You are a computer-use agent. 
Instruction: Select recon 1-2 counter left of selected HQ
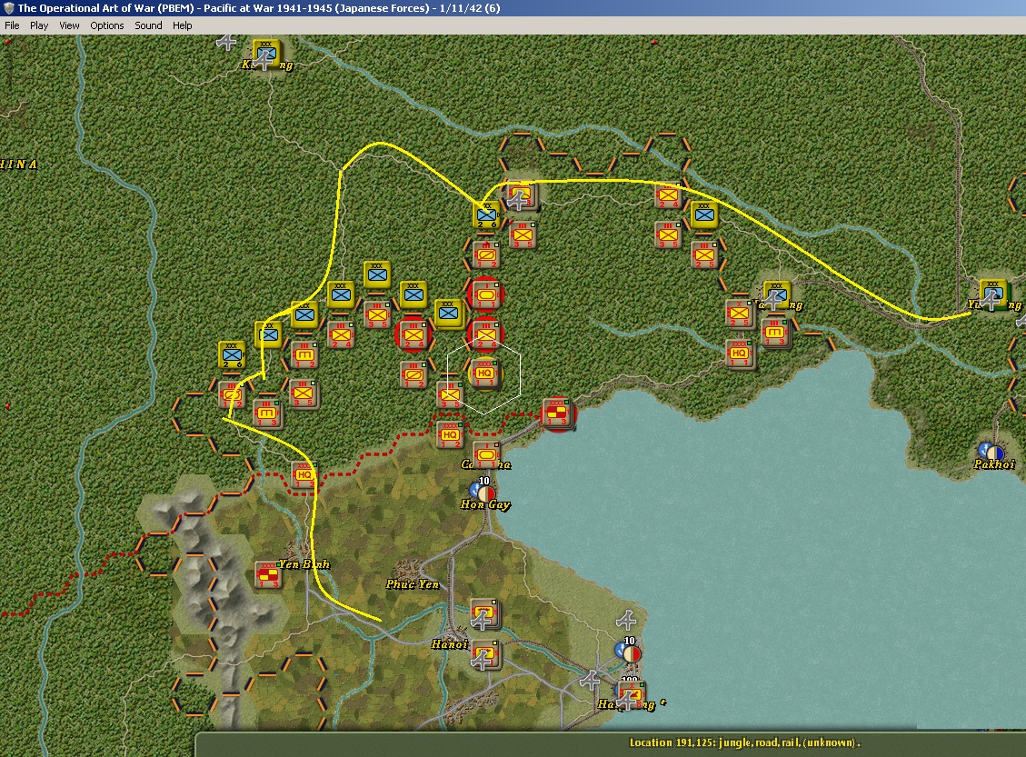point(413,375)
